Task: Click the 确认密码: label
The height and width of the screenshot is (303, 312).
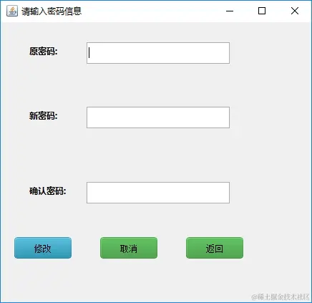Action: pos(48,191)
